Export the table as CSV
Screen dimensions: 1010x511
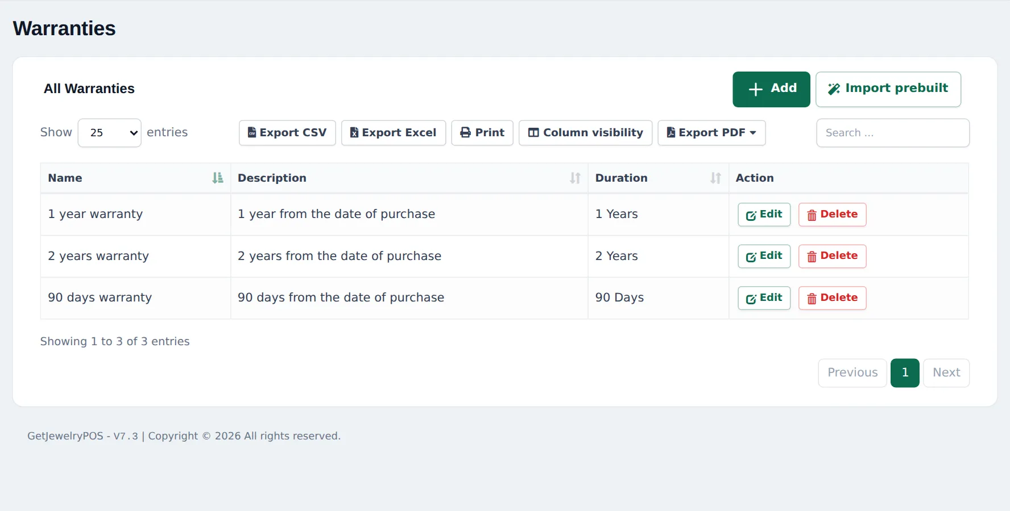click(287, 133)
